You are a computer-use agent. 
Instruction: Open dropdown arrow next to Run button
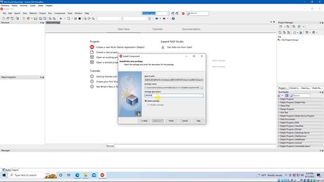pos(65,19)
